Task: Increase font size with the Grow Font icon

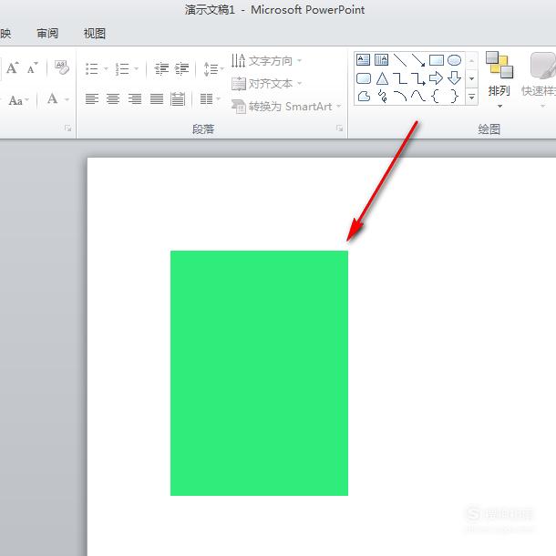Action: click(x=13, y=67)
